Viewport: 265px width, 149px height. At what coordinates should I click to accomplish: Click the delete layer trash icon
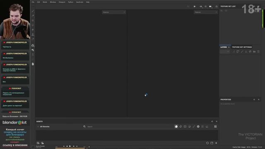[258, 52]
